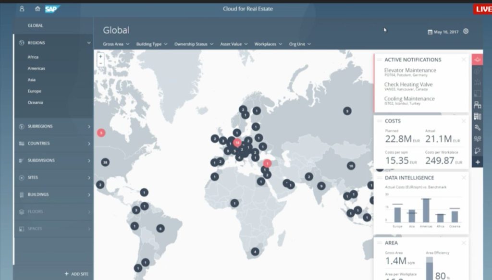Zoom in on the map with plus
Viewport: 492px width, 280px height.
point(100,57)
